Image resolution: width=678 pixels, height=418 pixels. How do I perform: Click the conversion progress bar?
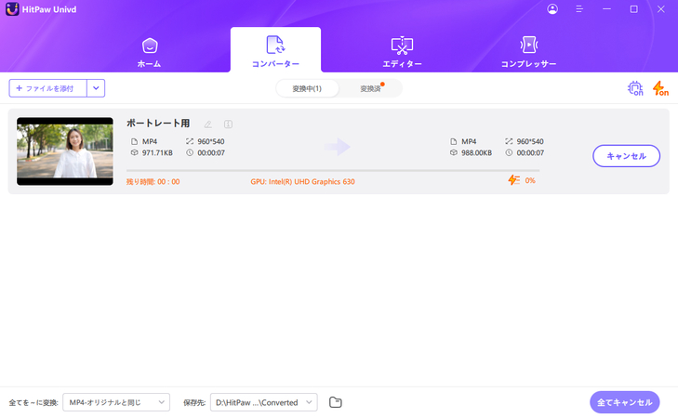332,170
